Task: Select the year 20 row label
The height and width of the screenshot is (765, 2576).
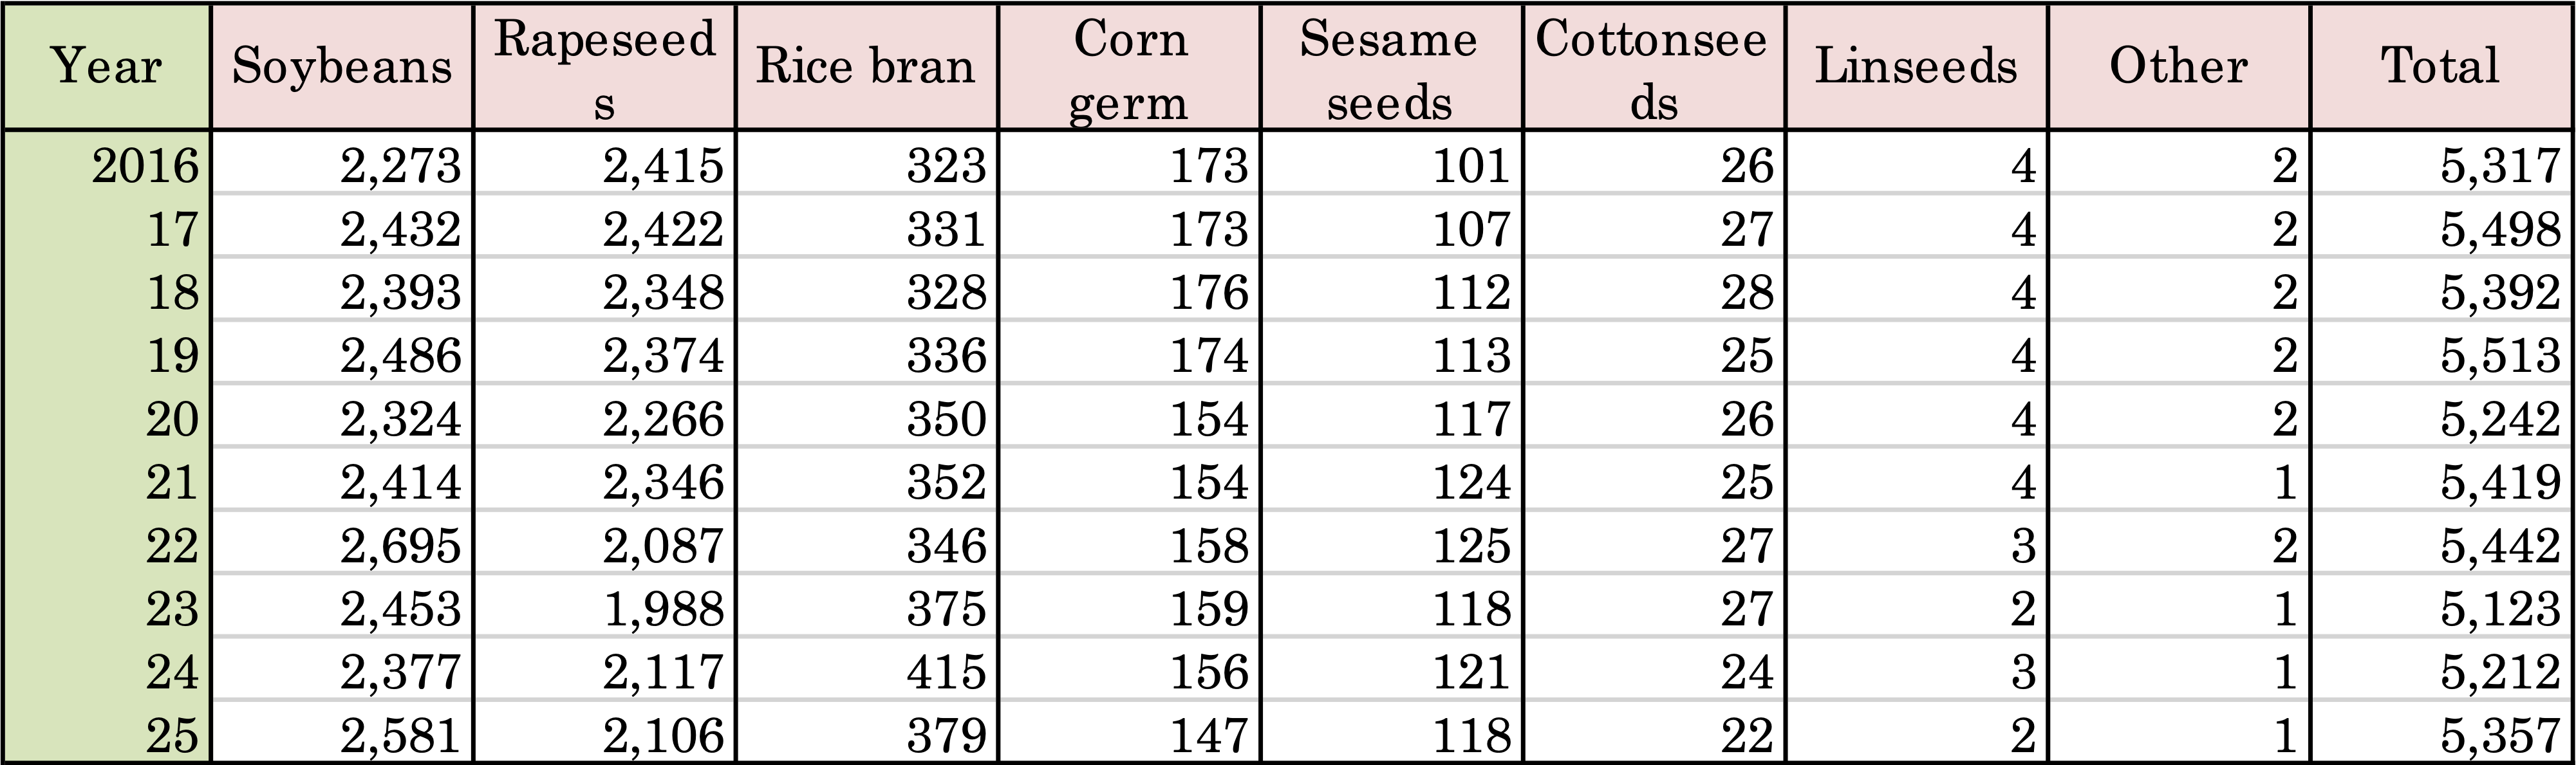Action: [x=172, y=419]
